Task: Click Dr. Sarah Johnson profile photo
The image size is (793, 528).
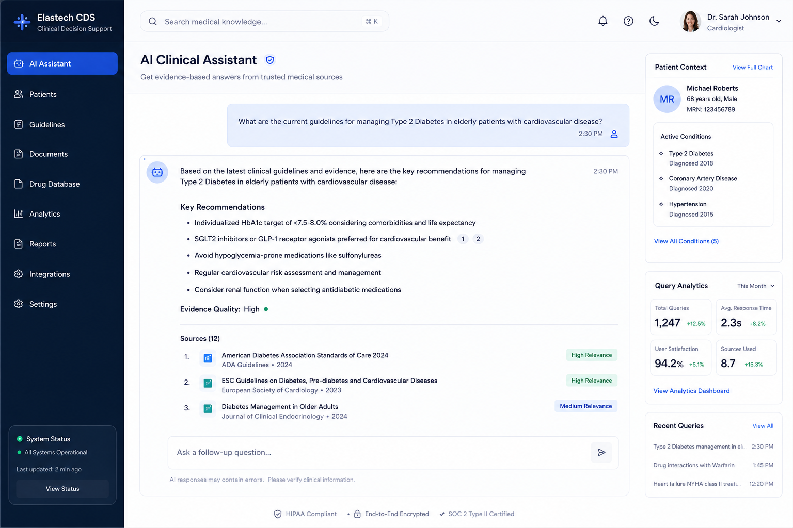Action: 691,22
